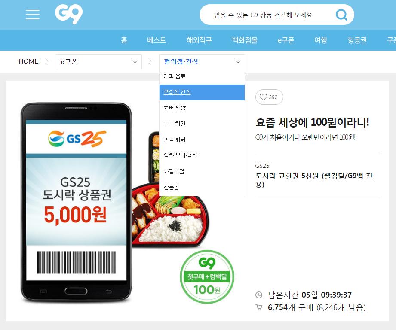The image size is (396, 334).
Task: Choose 상품권 in the category list
Action: [x=202, y=187]
